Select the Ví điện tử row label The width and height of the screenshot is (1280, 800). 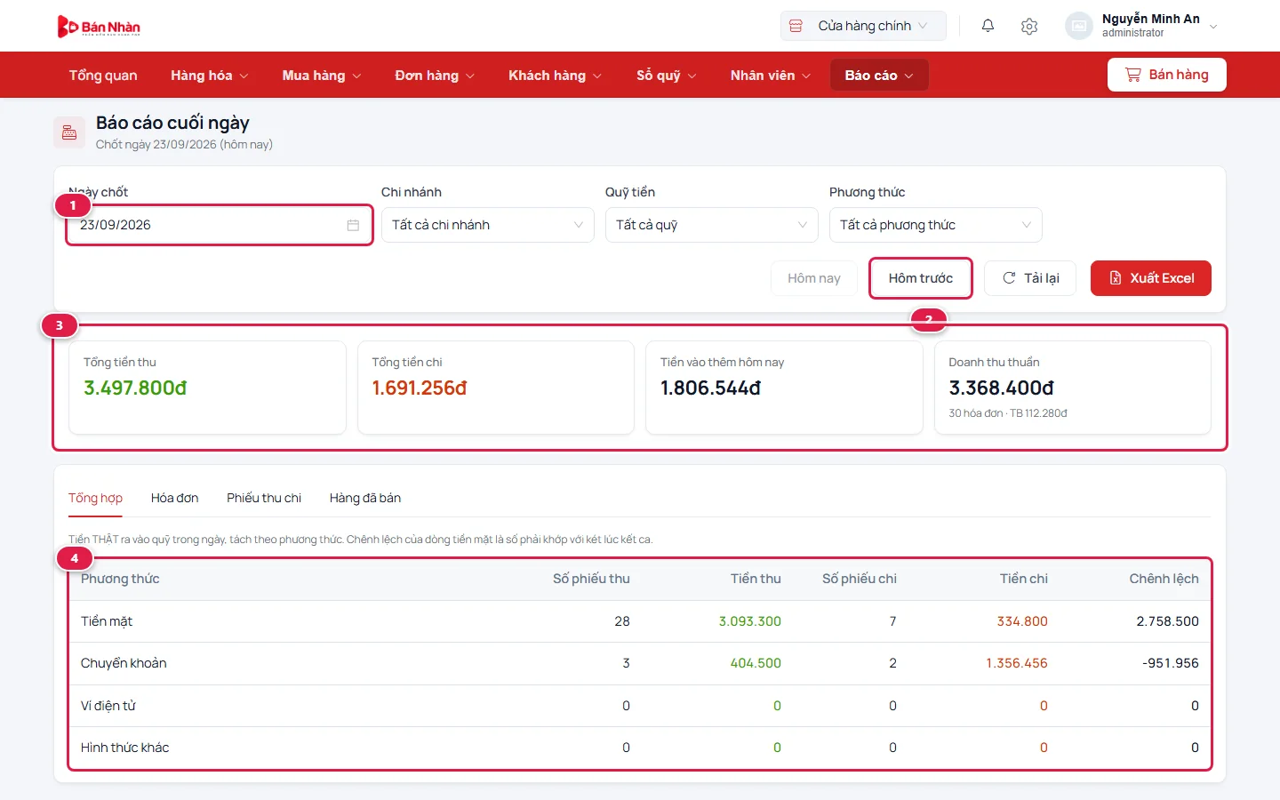[108, 706]
